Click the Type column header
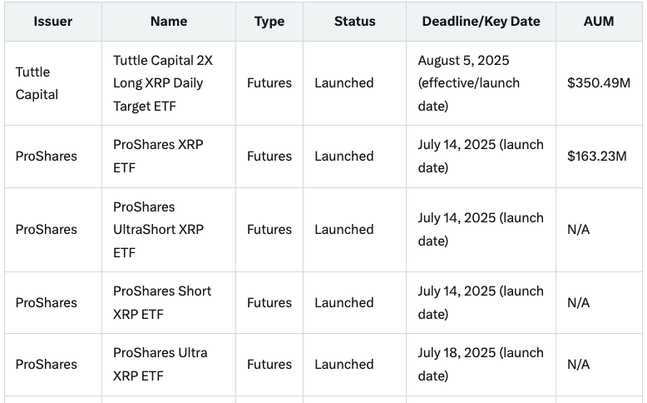This screenshot has width=647, height=403. point(269,21)
